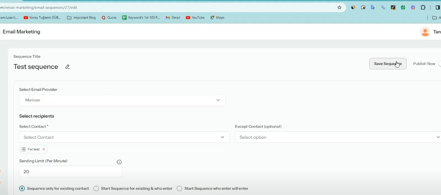Click the browser address bar URL
The image size is (441, 195).
pos(39,7)
